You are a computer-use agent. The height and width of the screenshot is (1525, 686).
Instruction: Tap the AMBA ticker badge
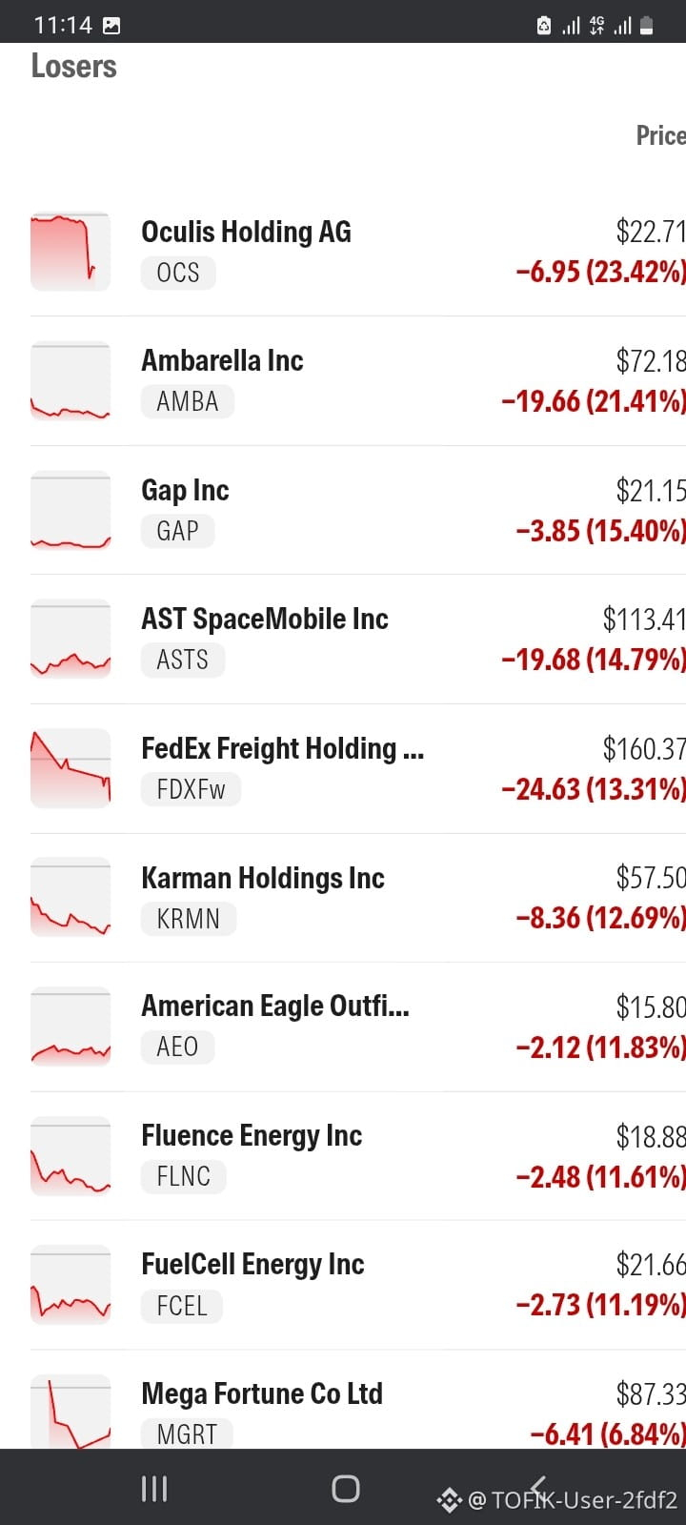tap(188, 402)
